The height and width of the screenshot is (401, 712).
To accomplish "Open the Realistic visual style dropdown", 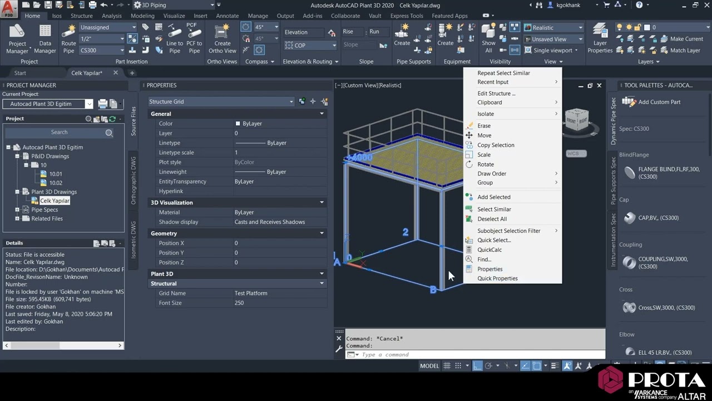I will coord(553,27).
